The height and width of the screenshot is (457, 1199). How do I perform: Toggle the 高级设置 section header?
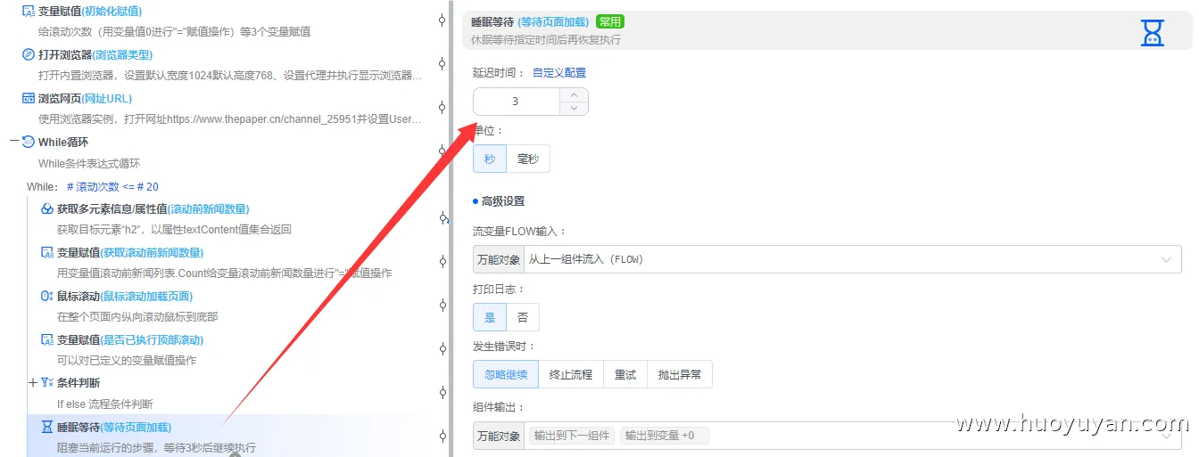[503, 201]
